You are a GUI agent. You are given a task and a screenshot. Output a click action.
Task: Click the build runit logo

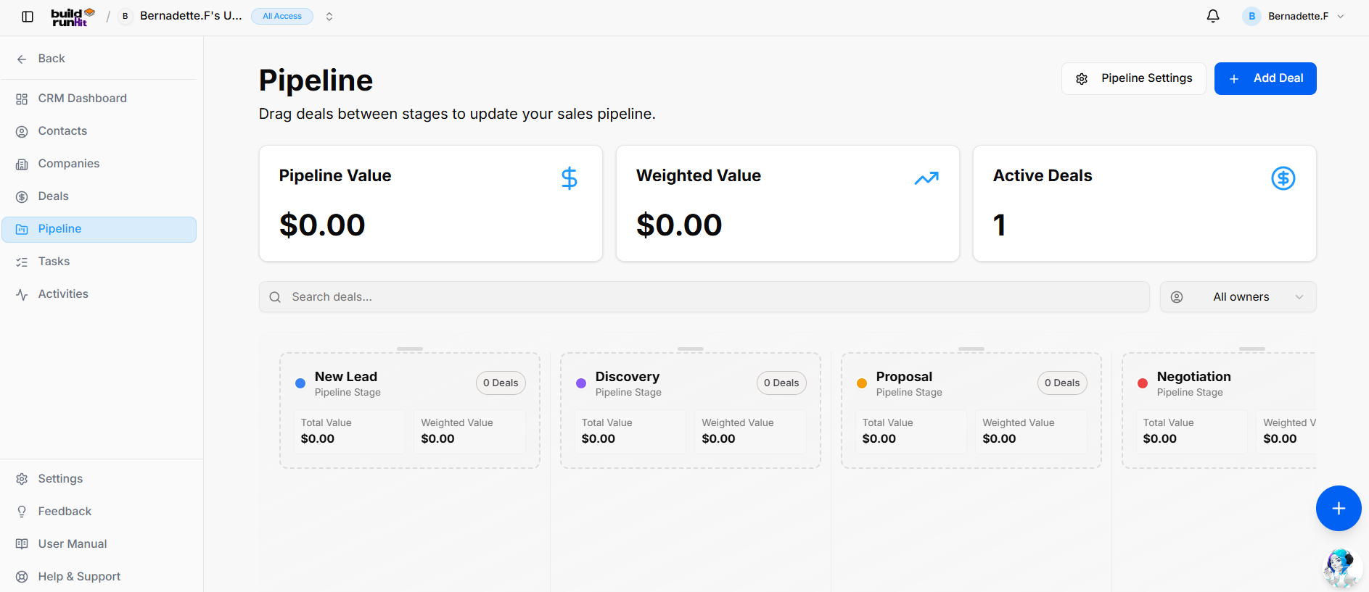pyautogui.click(x=73, y=17)
